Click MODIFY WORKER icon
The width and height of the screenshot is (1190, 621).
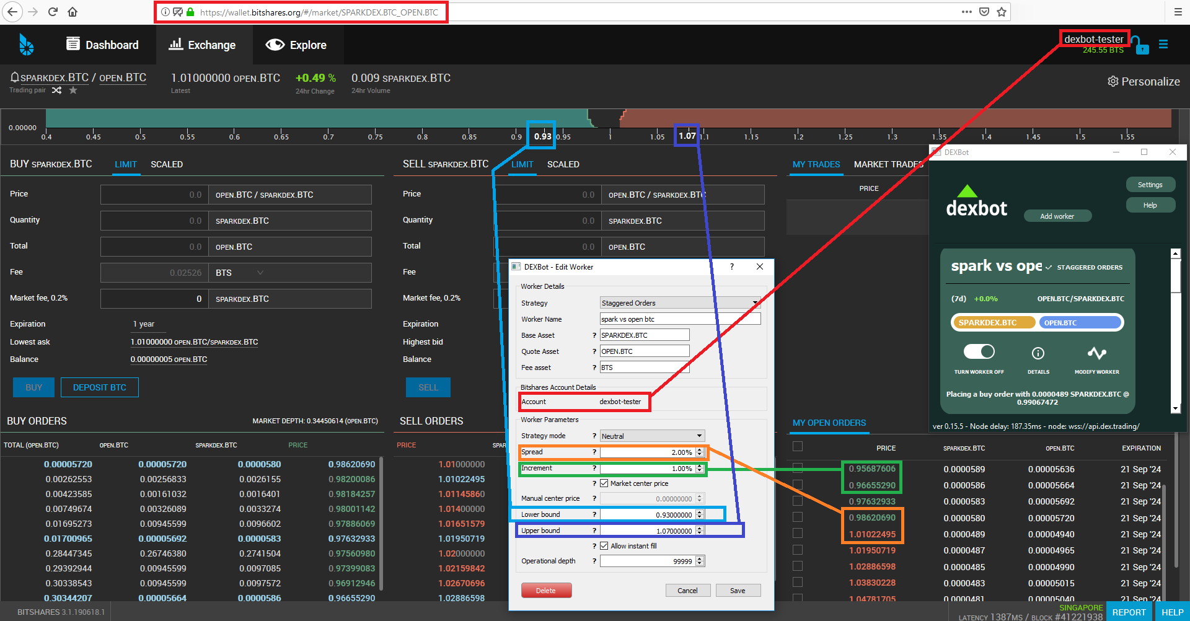coord(1097,353)
